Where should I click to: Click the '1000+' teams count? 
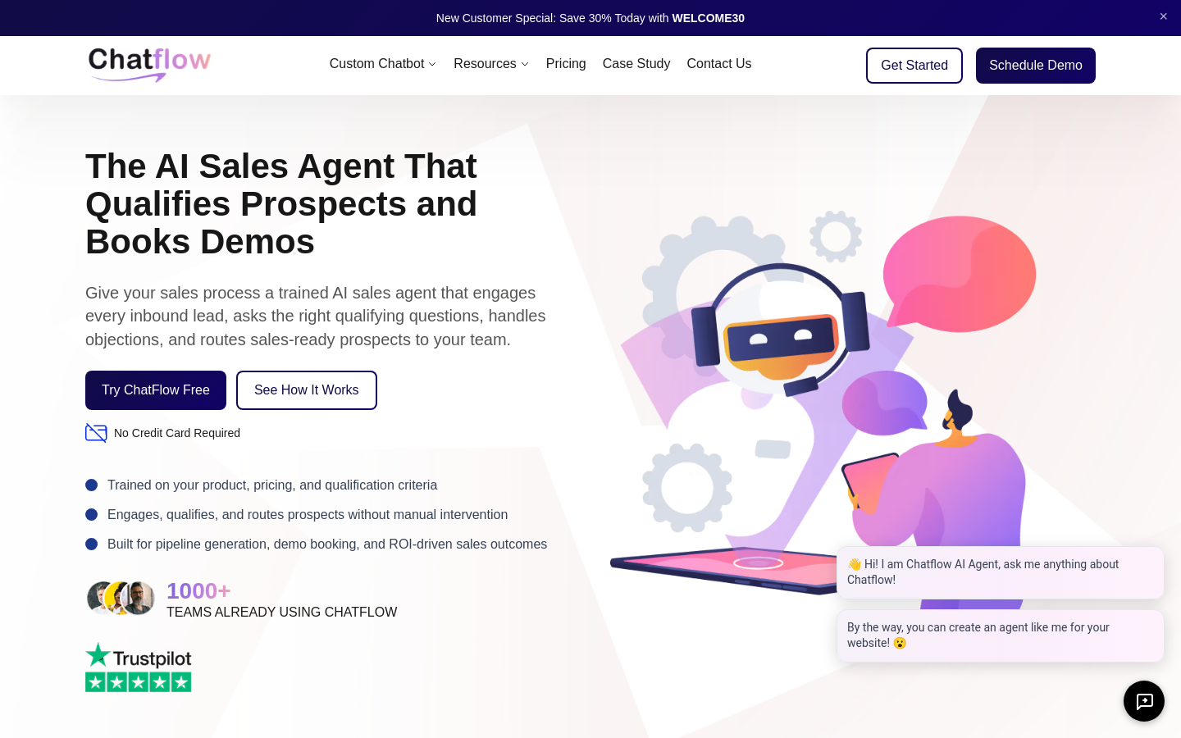pos(198,591)
